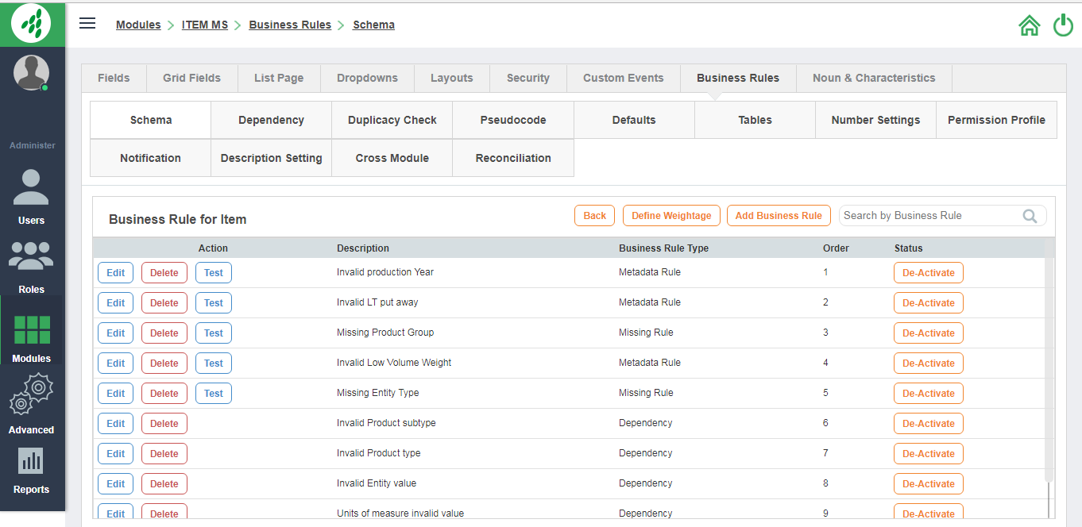
Task: Focus the Search by Business Rule field
Action: [929, 216]
